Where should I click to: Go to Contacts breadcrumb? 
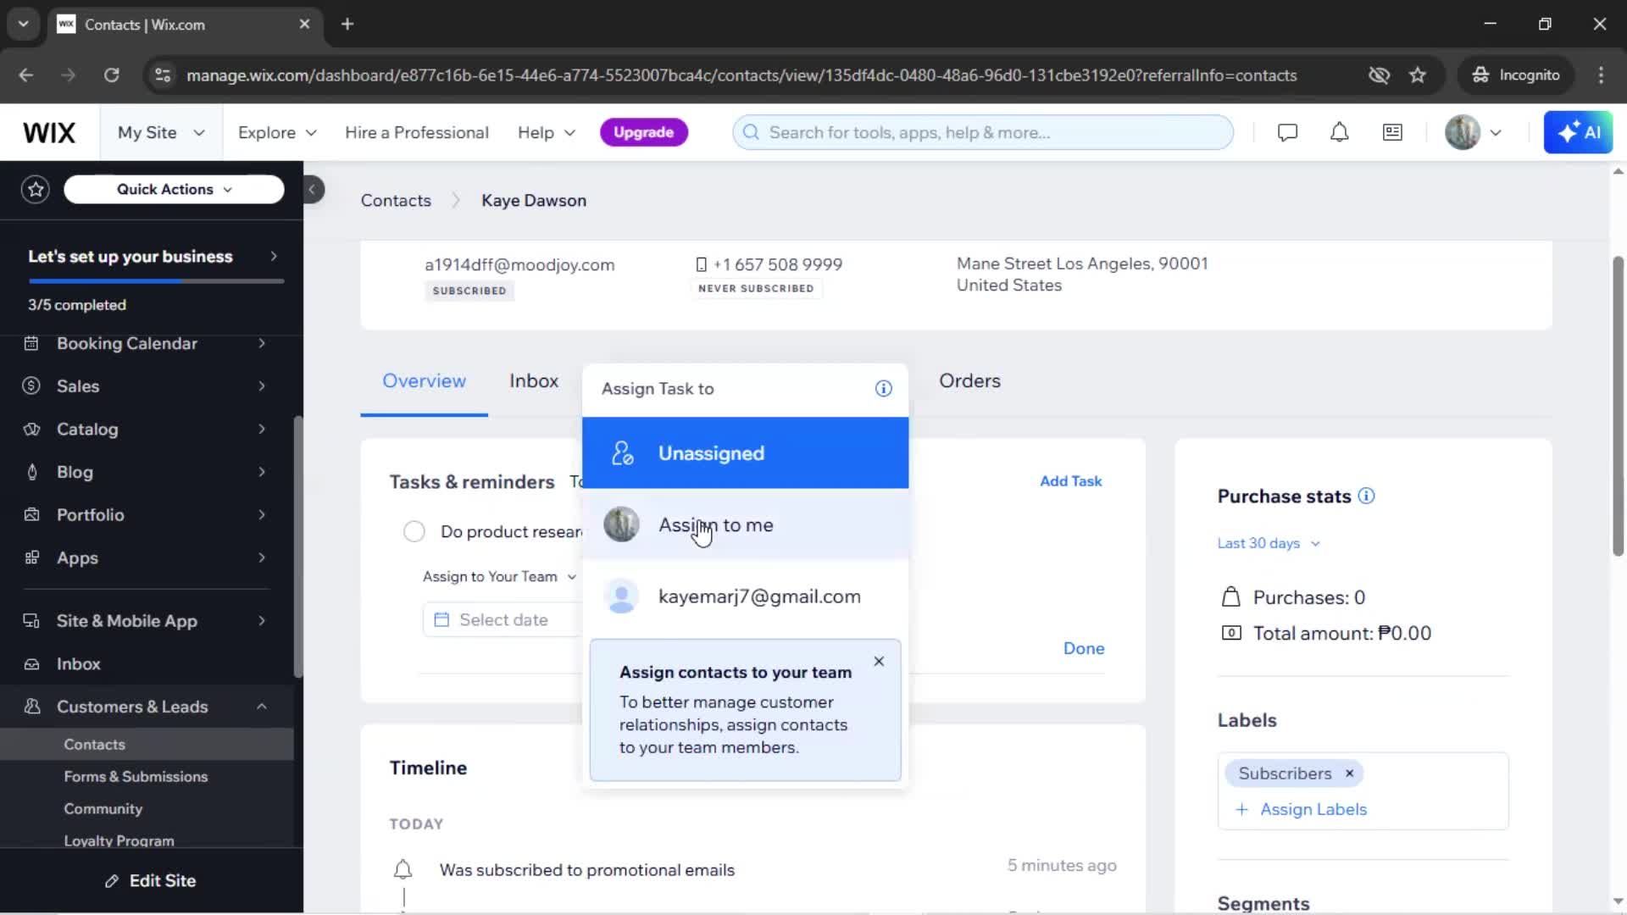click(x=396, y=201)
